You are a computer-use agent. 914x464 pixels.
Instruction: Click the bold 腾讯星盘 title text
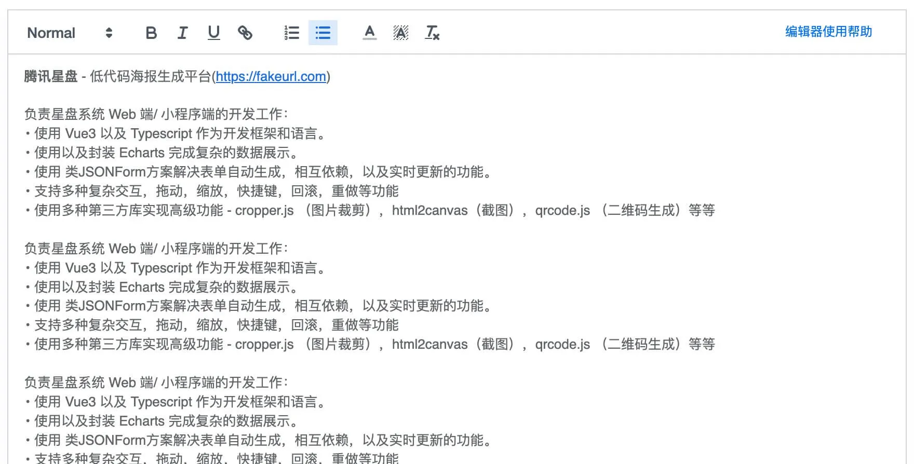51,76
